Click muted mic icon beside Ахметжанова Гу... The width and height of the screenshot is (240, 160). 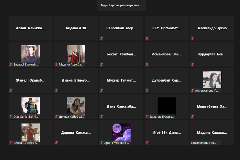point(192,90)
